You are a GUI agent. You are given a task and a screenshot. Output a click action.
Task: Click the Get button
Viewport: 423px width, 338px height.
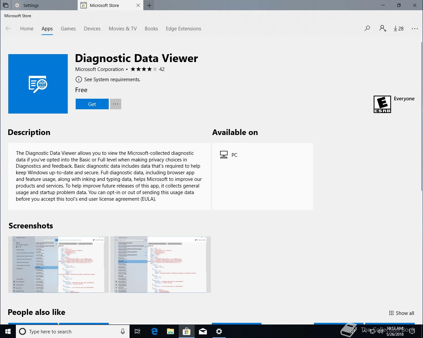(x=92, y=104)
